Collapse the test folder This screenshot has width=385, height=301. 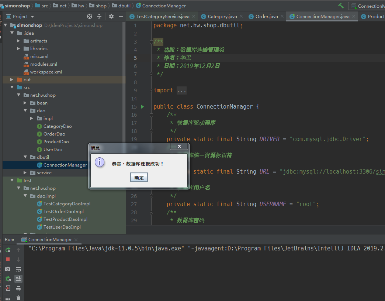pyautogui.click(x=12, y=180)
